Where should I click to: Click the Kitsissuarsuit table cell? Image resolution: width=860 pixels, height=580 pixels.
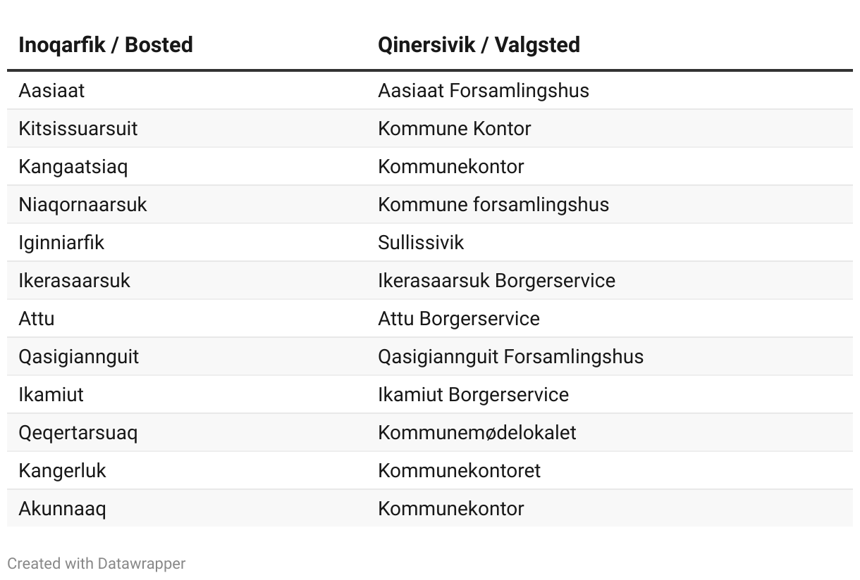[x=78, y=129]
